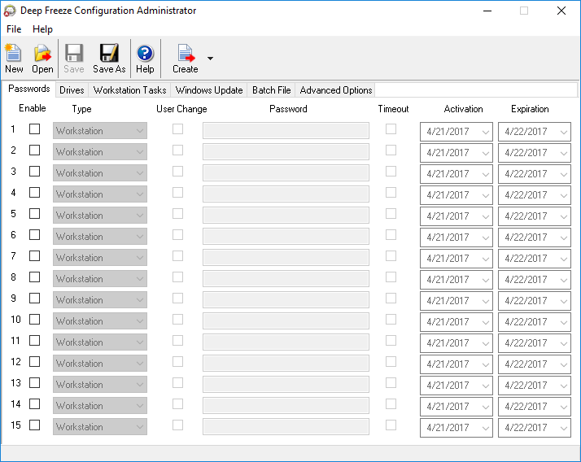Check Enable for password row 5
Image resolution: width=581 pixels, height=462 pixels.
click(34, 213)
